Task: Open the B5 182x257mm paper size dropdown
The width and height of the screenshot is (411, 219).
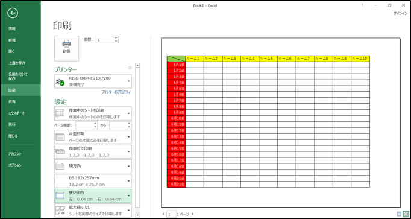Action: coord(93,181)
